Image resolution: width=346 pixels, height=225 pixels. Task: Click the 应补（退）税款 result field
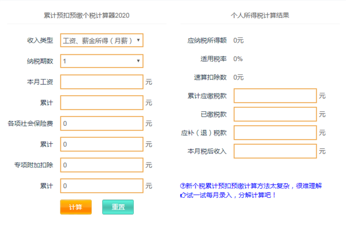click(275, 133)
